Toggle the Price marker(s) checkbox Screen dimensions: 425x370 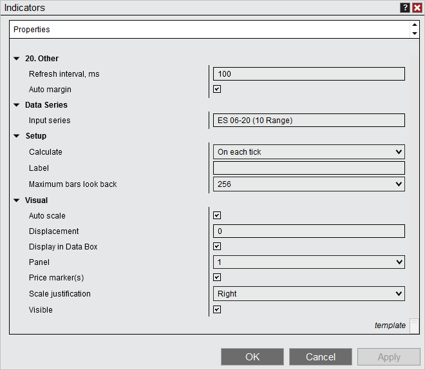217,278
